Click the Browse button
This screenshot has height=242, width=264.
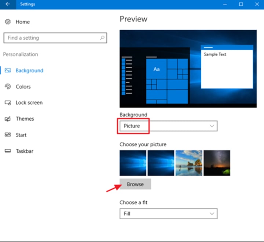click(x=135, y=184)
